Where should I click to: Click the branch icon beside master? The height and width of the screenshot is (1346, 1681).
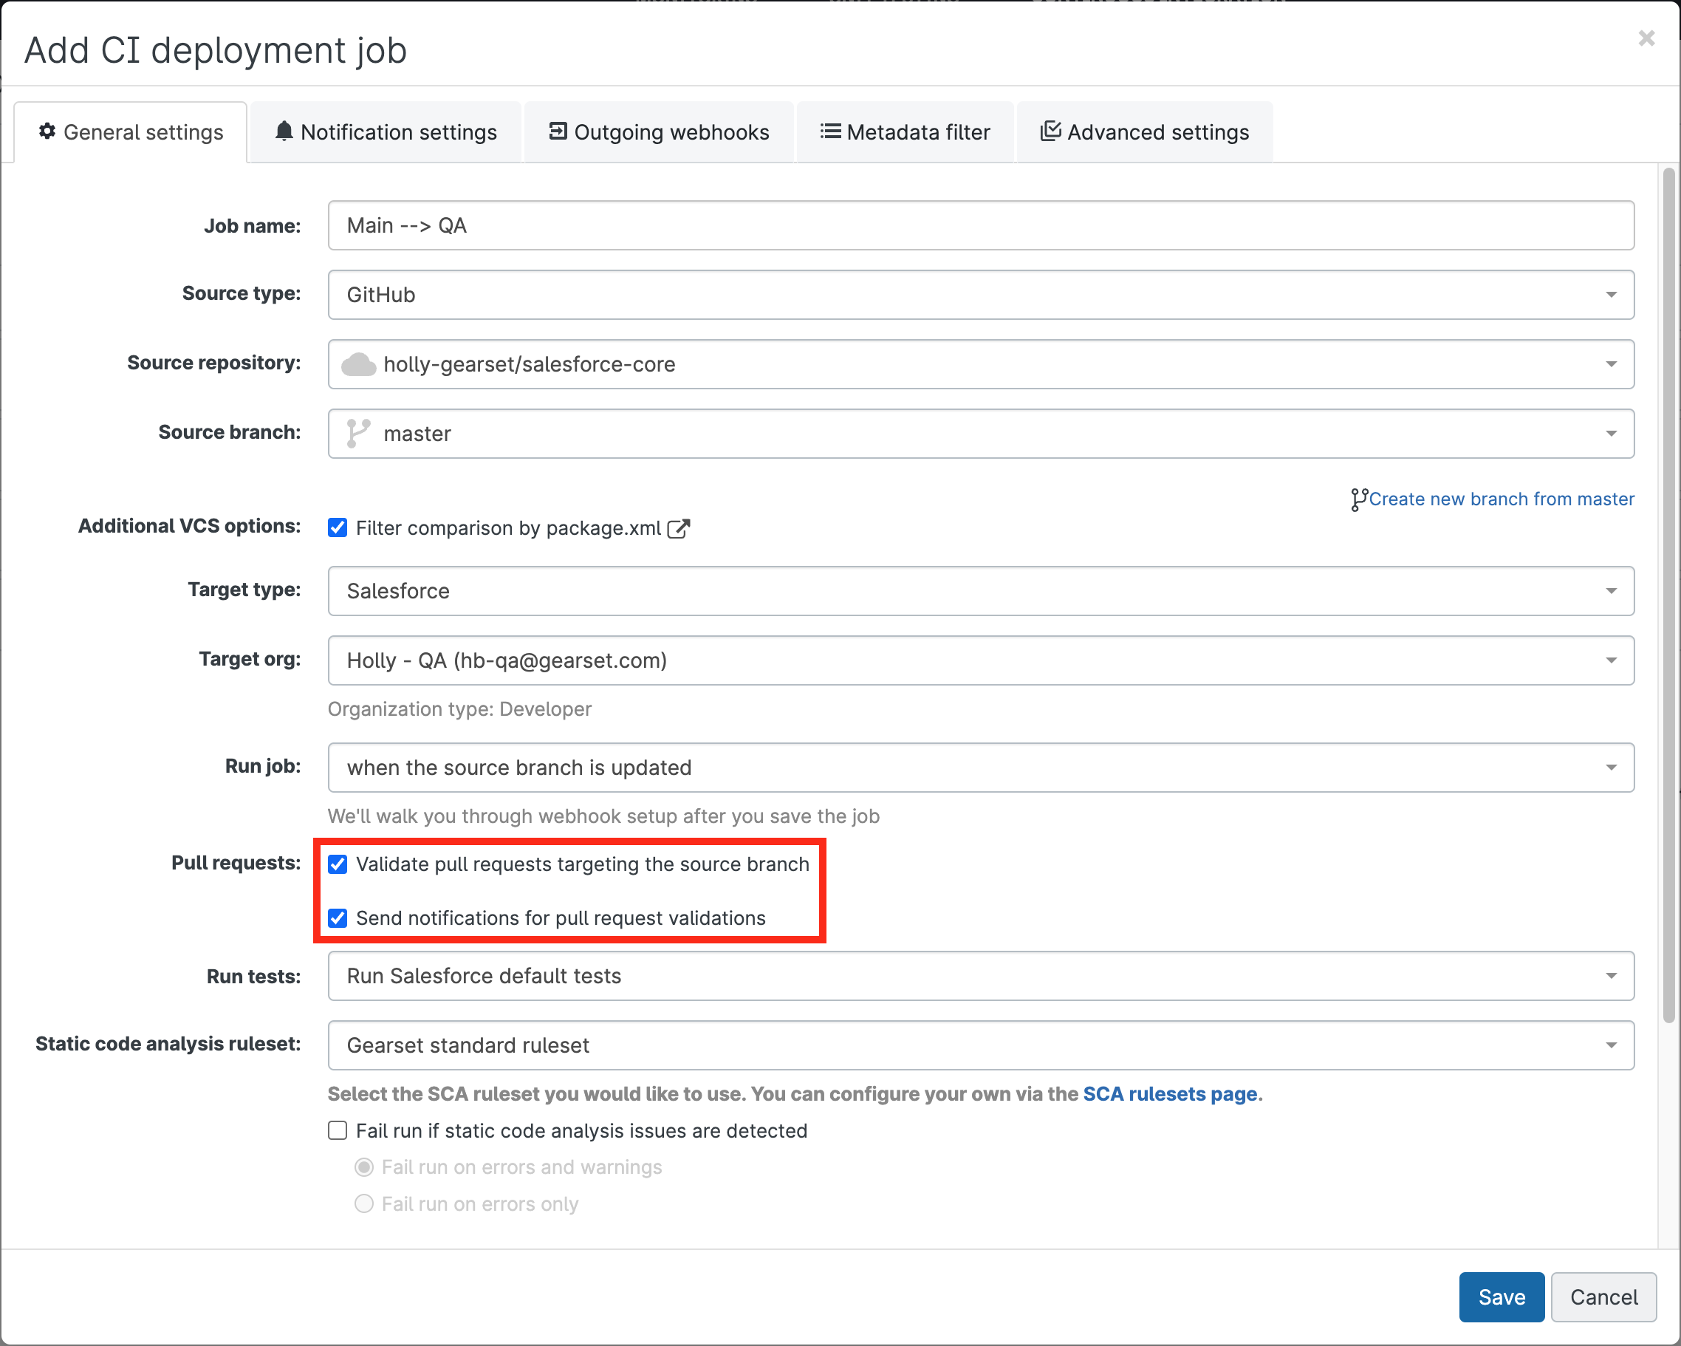click(x=358, y=434)
